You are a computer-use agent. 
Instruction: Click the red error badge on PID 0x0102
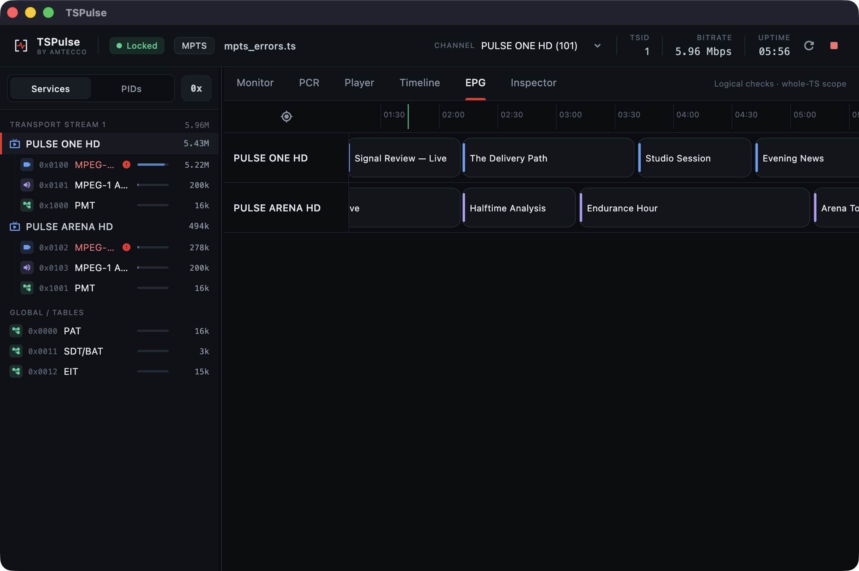pos(127,247)
